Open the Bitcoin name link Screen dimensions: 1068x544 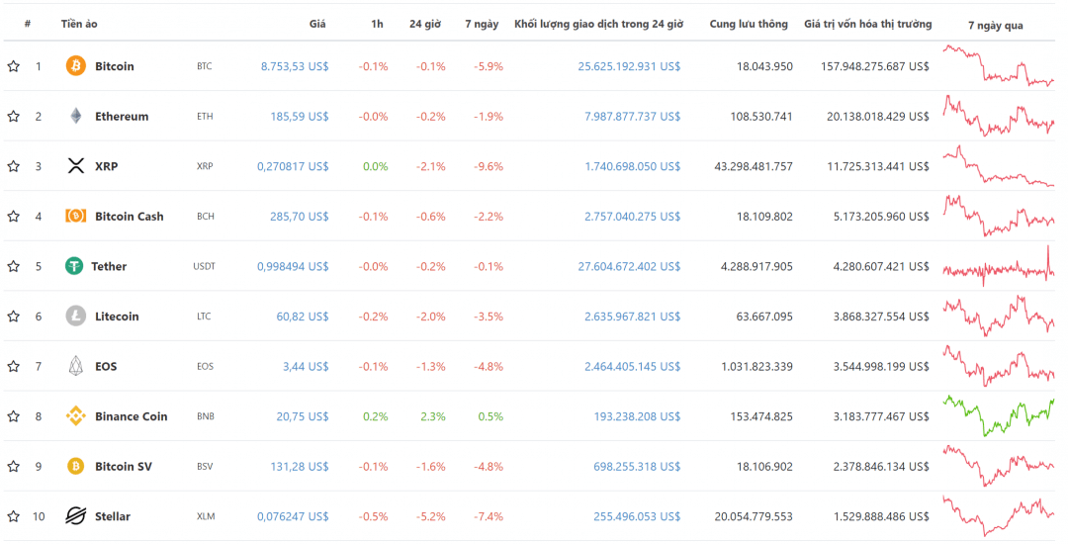pos(115,66)
